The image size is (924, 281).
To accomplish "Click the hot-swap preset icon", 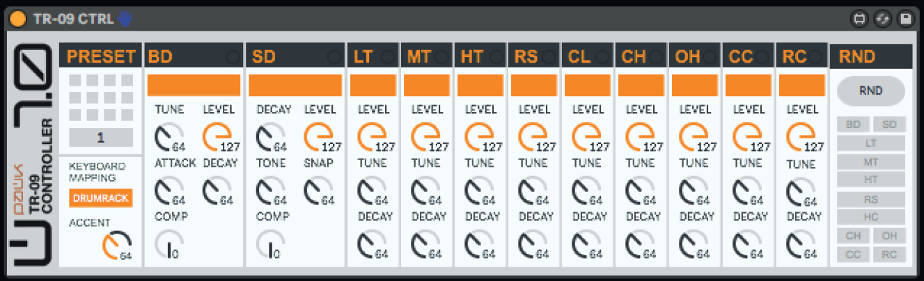I will [x=882, y=19].
